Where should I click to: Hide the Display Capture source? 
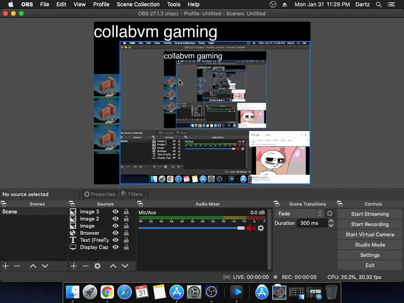click(116, 247)
